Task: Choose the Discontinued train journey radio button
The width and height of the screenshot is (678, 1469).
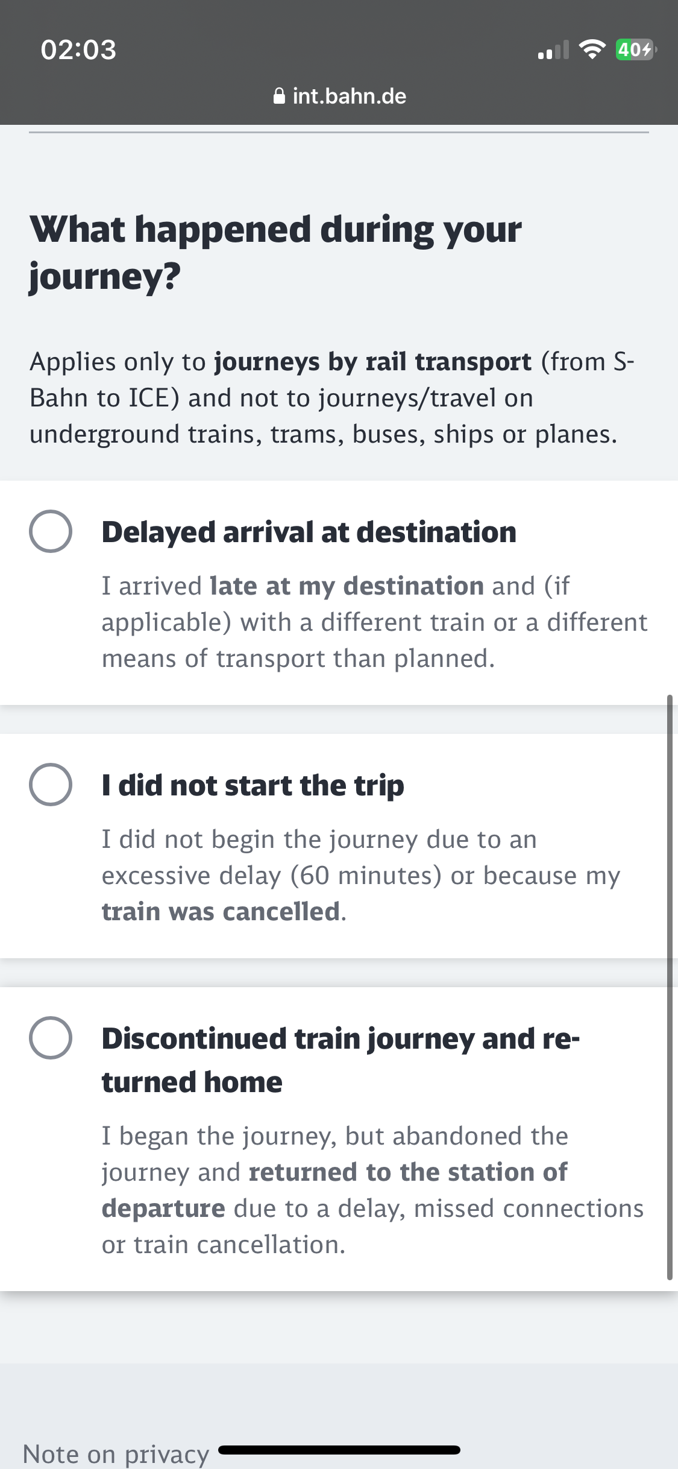Action: 51,1038
